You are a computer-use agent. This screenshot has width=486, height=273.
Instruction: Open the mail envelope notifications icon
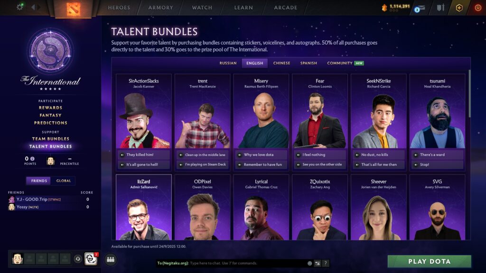(420, 9)
